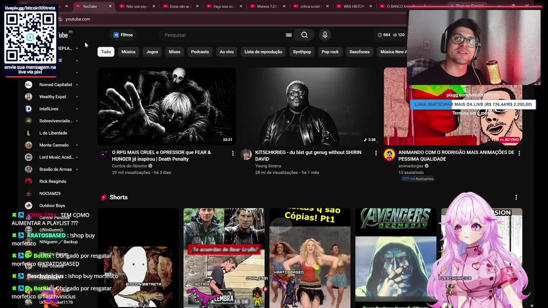Click the Lord Music Academy avatar icon
Viewport: 548px width, 308px height.
tap(29, 157)
